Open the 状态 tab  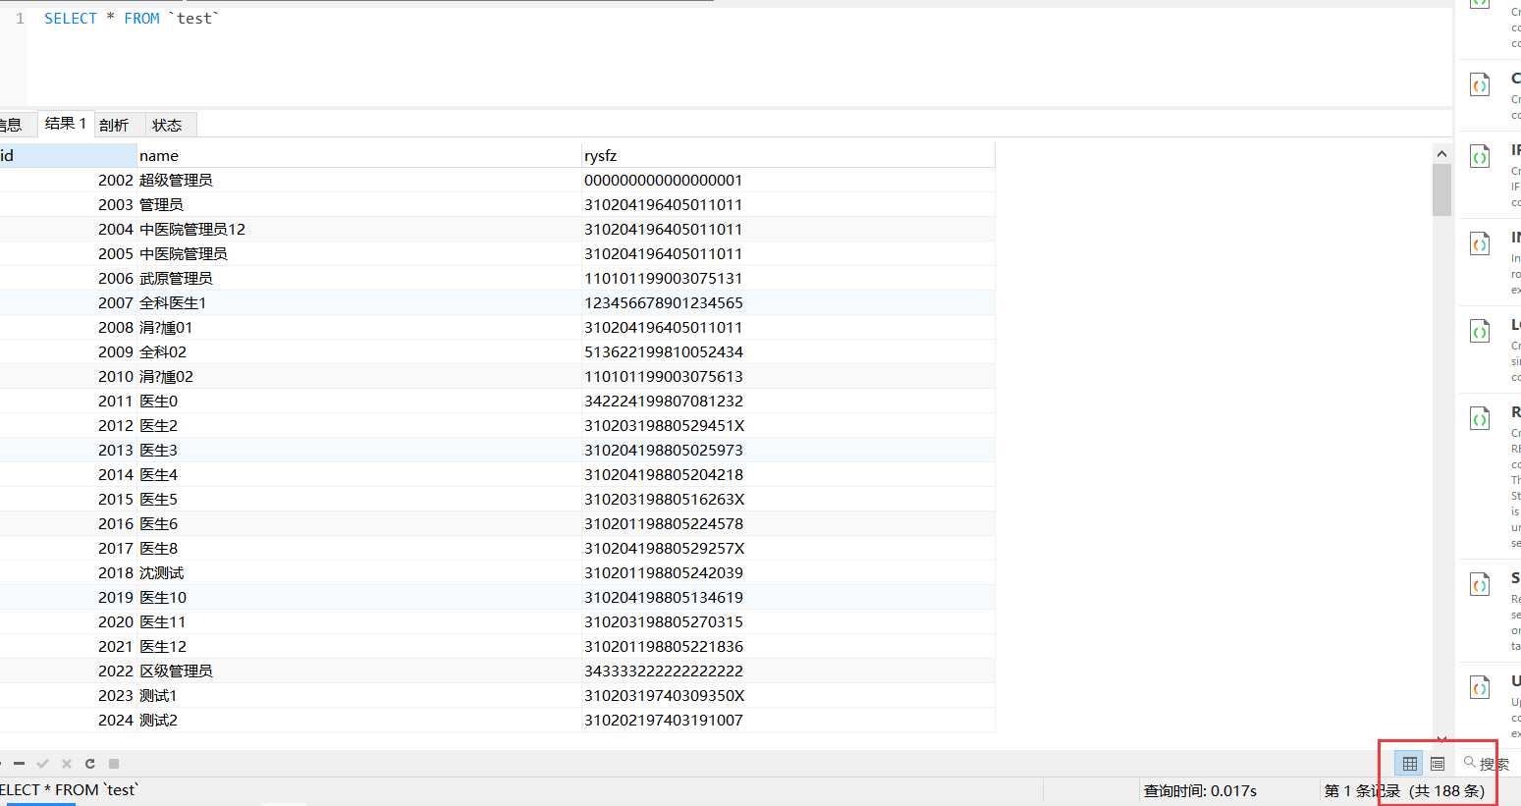168,125
